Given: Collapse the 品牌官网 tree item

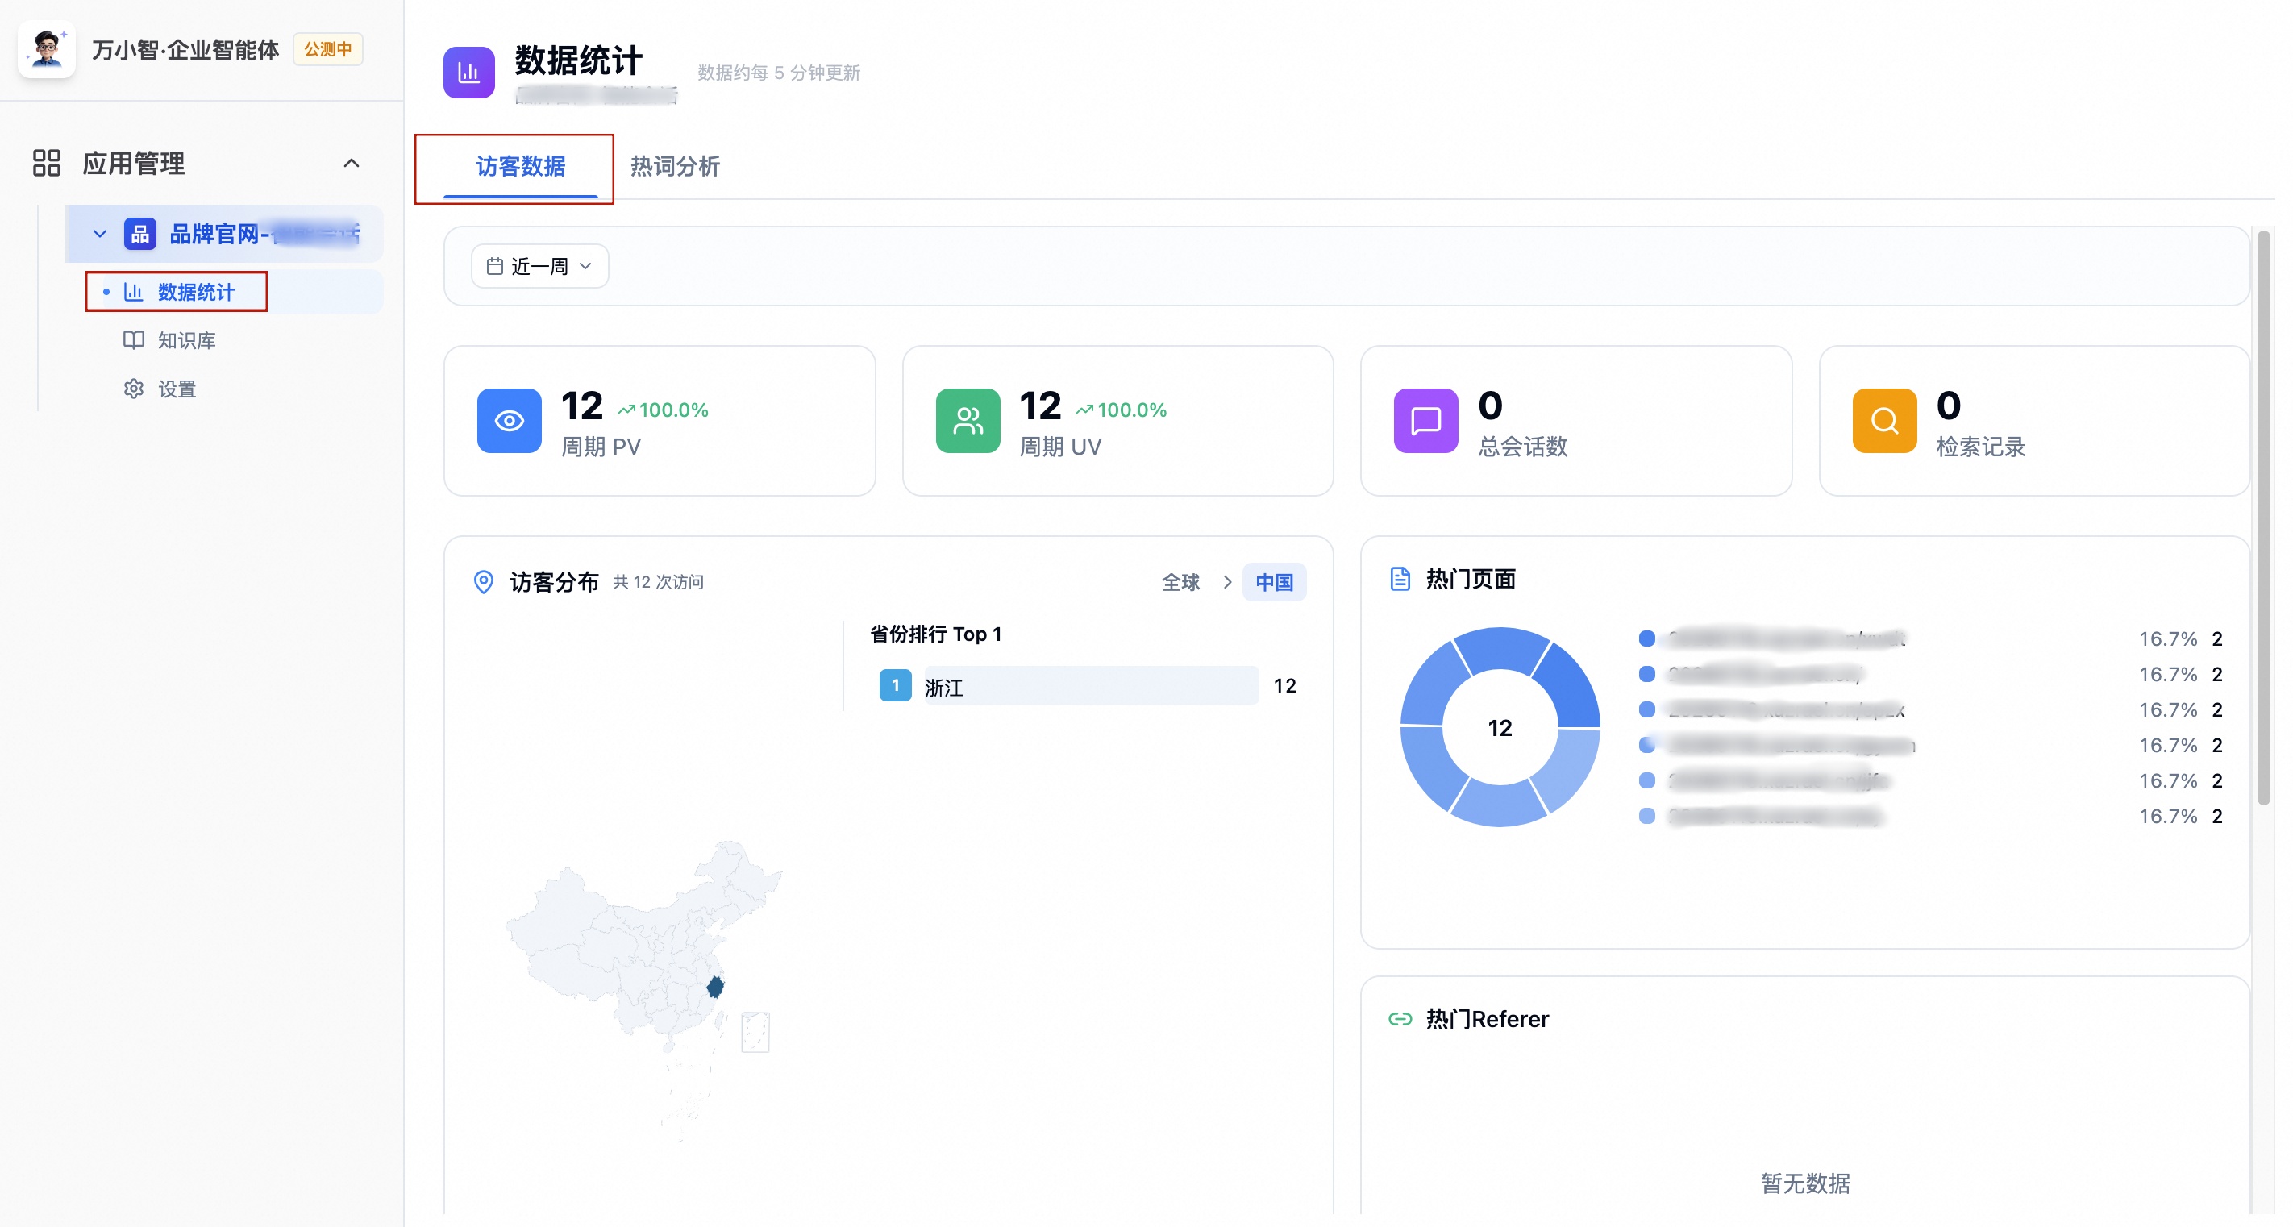Looking at the screenshot, I should point(100,233).
